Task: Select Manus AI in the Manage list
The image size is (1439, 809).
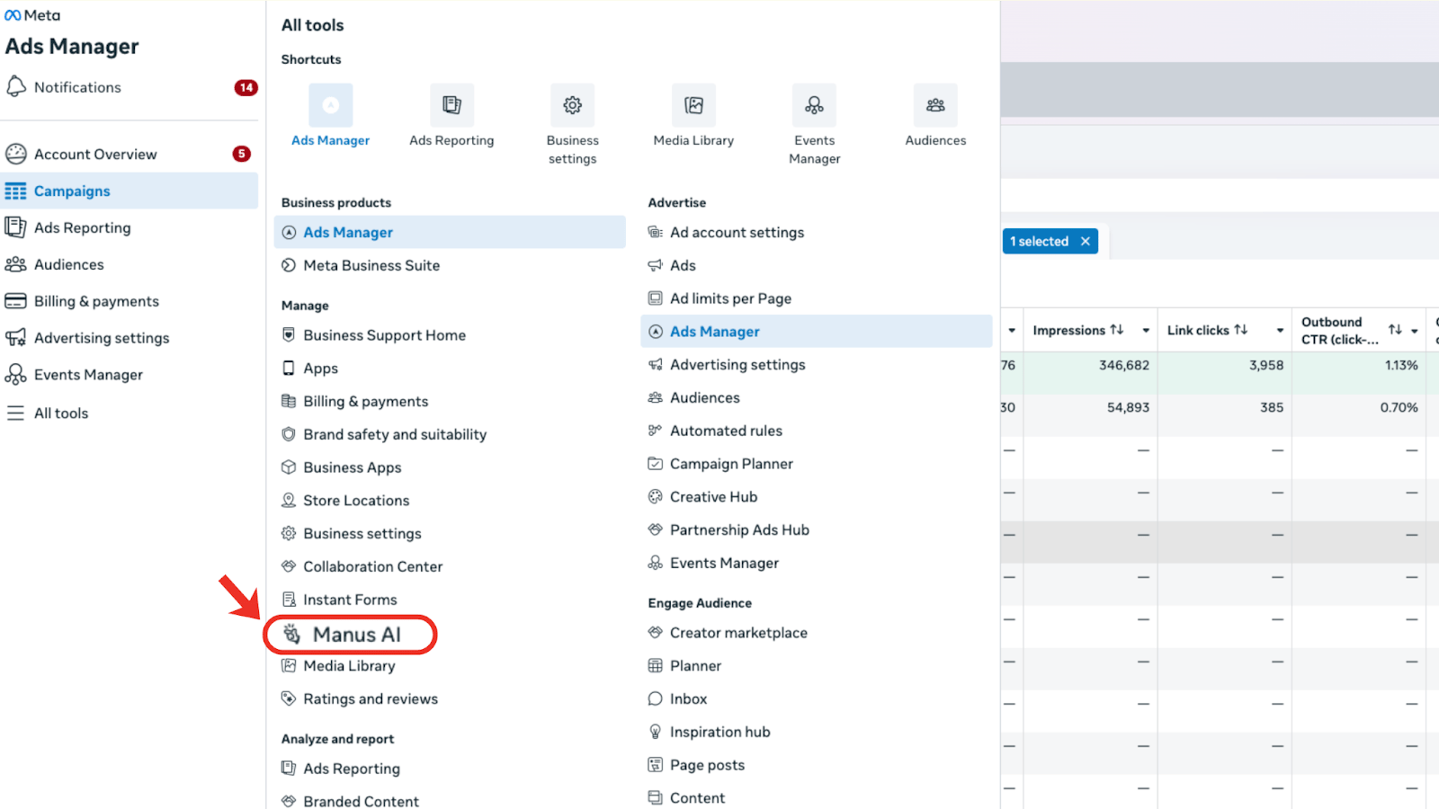Action: tap(356, 635)
